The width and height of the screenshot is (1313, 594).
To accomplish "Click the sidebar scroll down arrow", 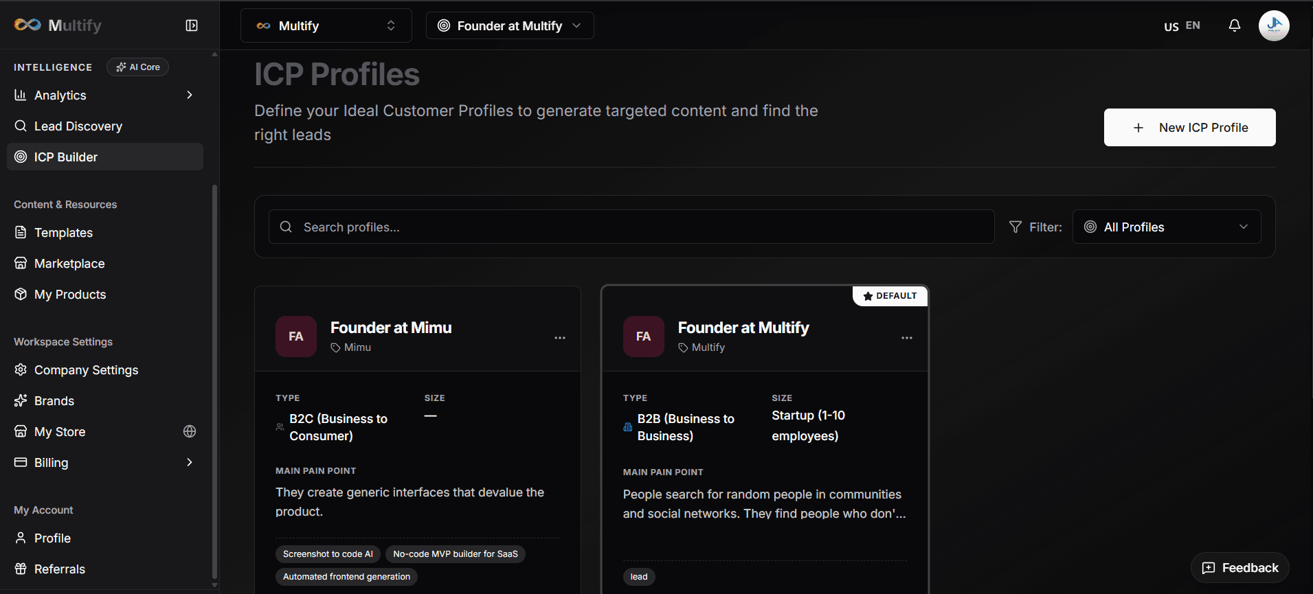I will pyautogui.click(x=214, y=585).
